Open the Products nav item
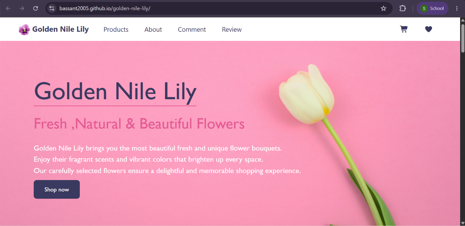Viewport: 465px width, 226px height. point(116,29)
